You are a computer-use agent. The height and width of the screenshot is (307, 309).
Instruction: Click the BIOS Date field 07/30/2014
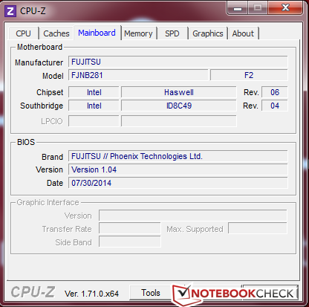point(178,183)
